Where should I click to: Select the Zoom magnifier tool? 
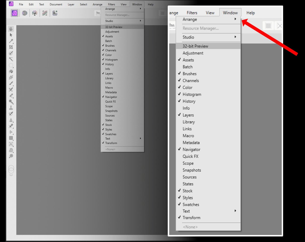click(11, 156)
